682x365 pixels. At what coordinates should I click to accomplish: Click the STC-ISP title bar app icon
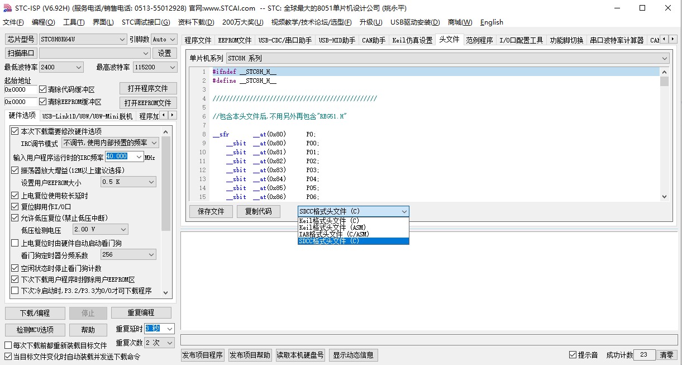click(7, 8)
